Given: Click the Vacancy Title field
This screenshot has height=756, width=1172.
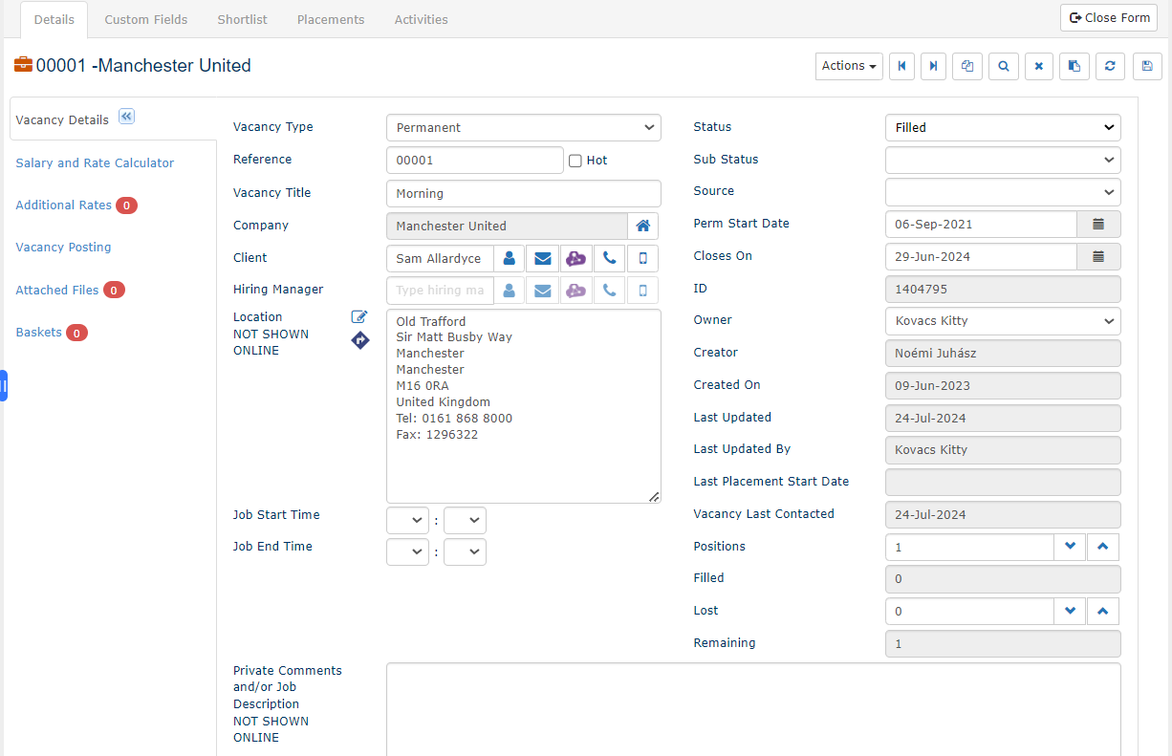Looking at the screenshot, I should [524, 193].
